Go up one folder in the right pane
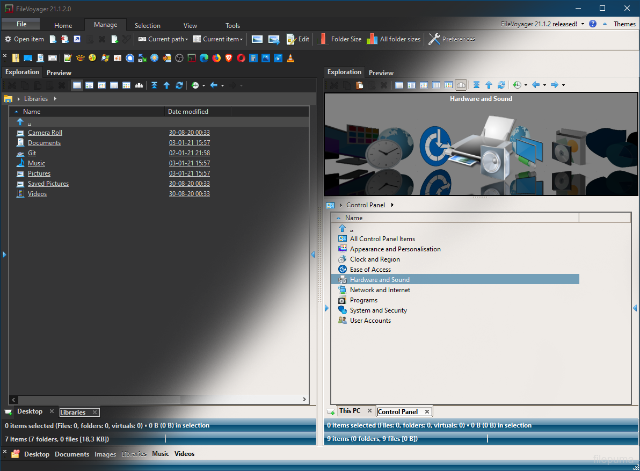This screenshot has width=640, height=471. coord(489,85)
